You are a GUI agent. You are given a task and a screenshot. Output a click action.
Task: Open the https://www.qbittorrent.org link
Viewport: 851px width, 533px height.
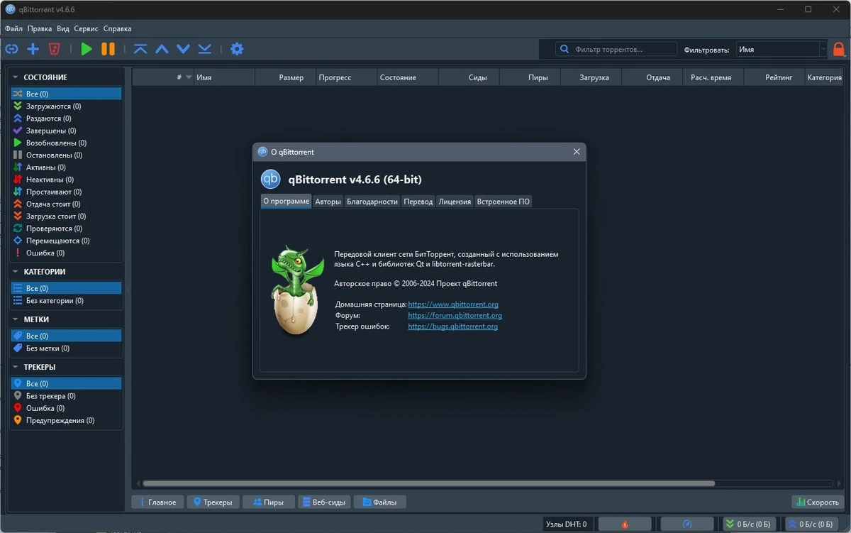(x=453, y=304)
